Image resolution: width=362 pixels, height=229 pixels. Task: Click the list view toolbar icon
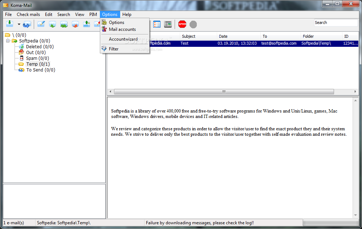[x=157, y=24]
